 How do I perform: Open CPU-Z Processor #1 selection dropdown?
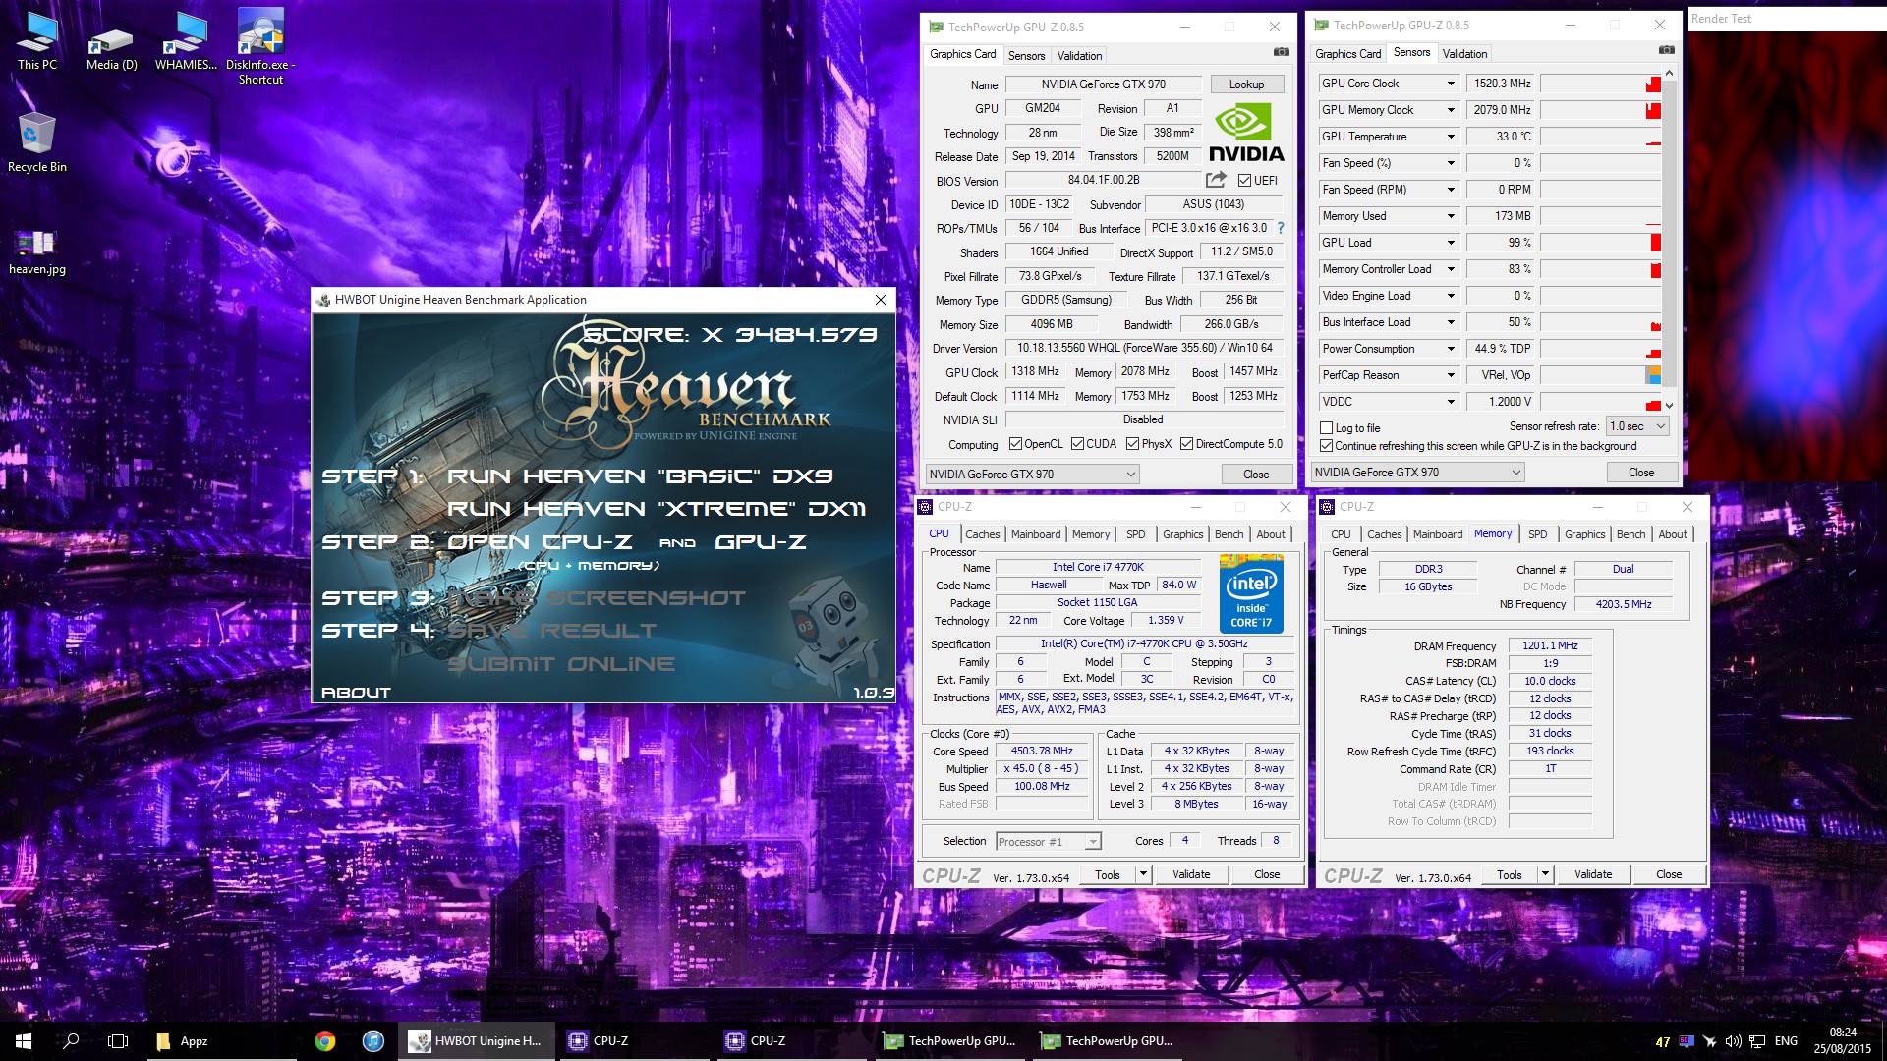pyautogui.click(x=1048, y=842)
